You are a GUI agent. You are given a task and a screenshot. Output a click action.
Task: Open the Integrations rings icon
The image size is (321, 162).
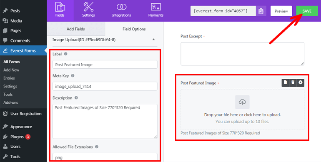[x=121, y=7]
